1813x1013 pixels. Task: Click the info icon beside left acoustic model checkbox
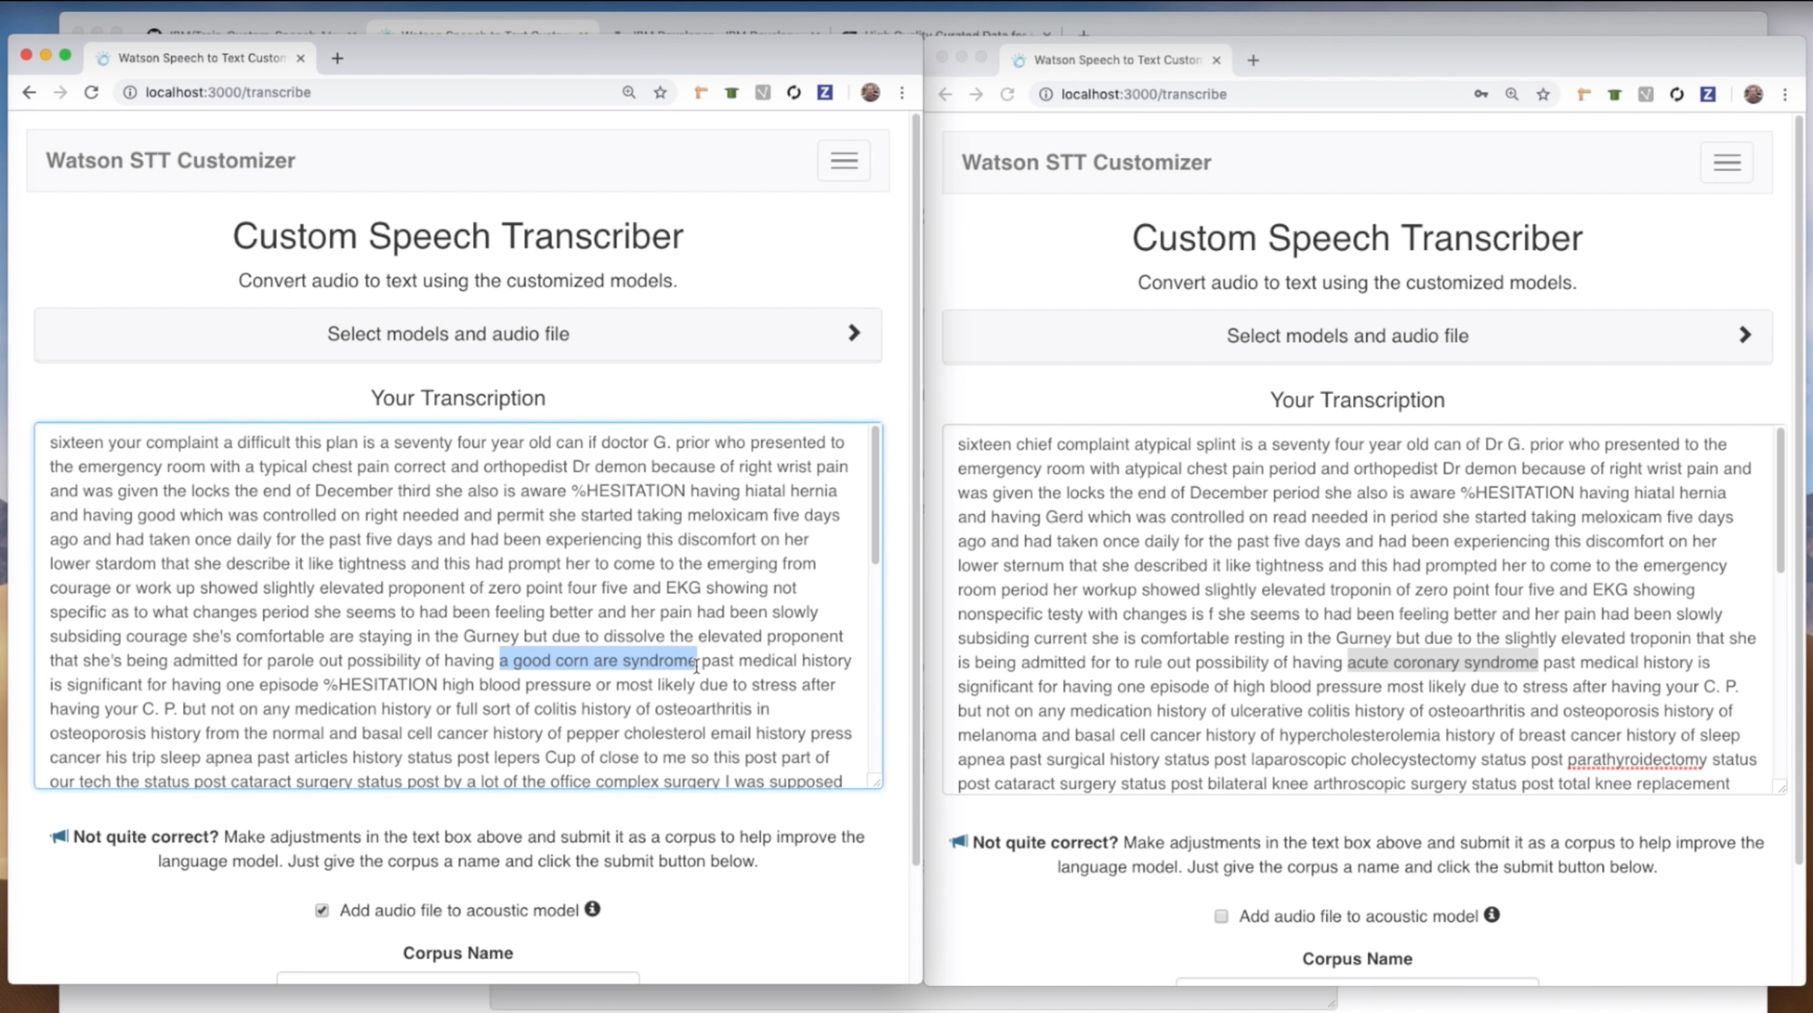tap(592, 909)
